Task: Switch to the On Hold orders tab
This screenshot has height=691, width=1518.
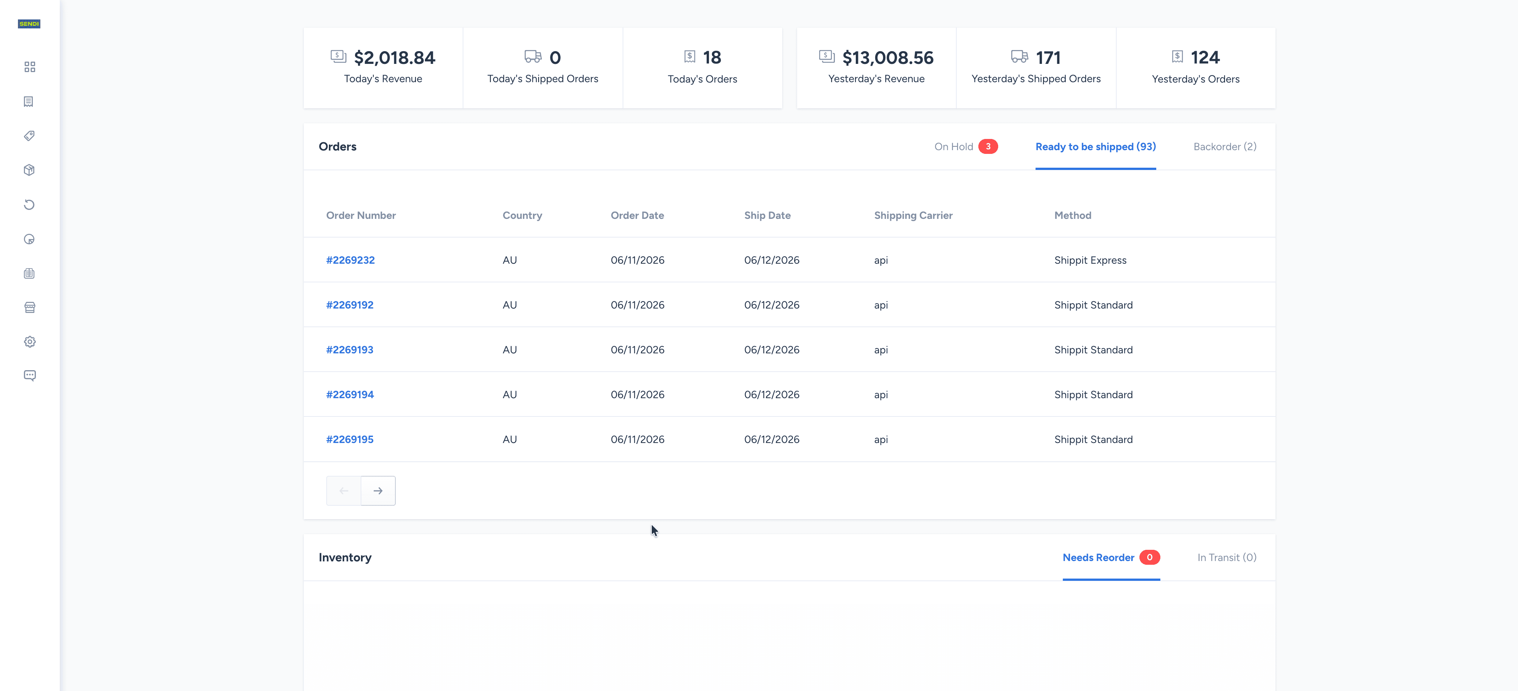Action: click(x=966, y=147)
